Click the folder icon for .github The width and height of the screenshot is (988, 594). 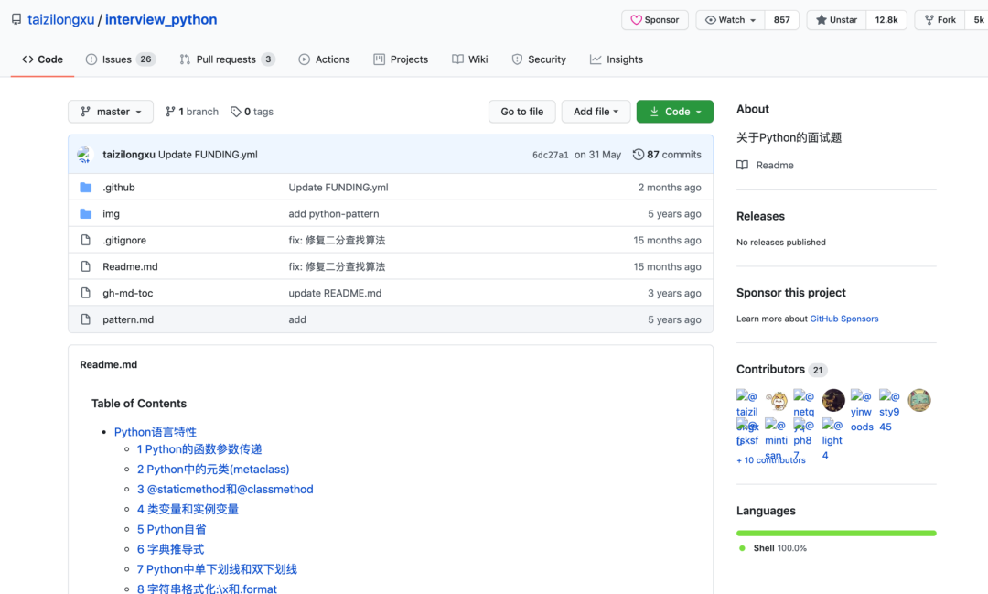click(86, 188)
